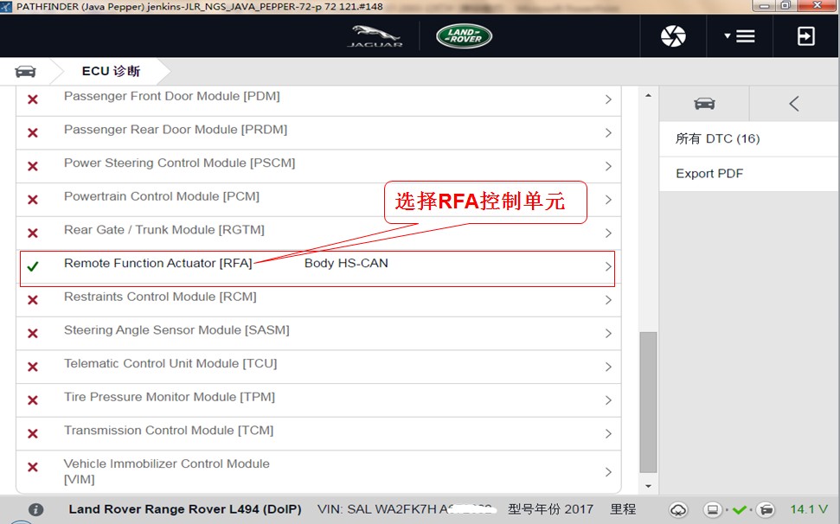Click the red X status of RCM
The image size is (840, 524).
(33, 300)
